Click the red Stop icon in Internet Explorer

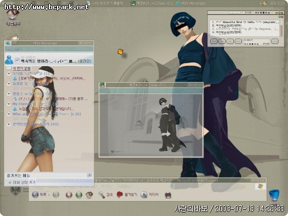(x=69, y=195)
